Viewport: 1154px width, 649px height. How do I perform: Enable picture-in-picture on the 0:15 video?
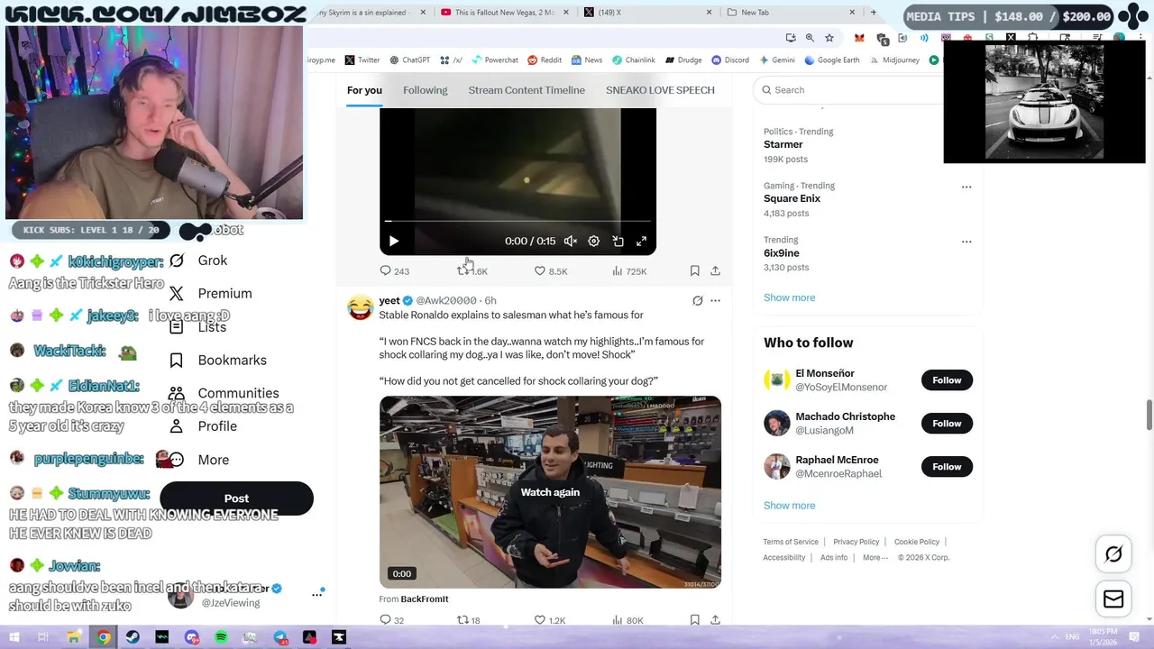tap(618, 242)
